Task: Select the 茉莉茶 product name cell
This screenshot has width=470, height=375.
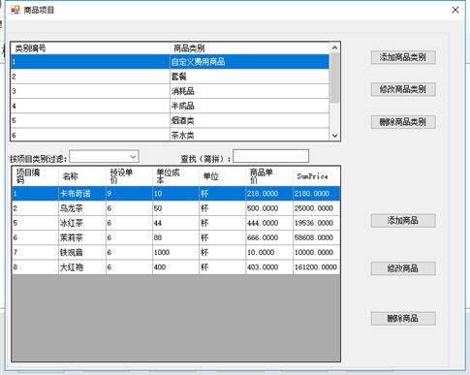Action: coord(82,237)
